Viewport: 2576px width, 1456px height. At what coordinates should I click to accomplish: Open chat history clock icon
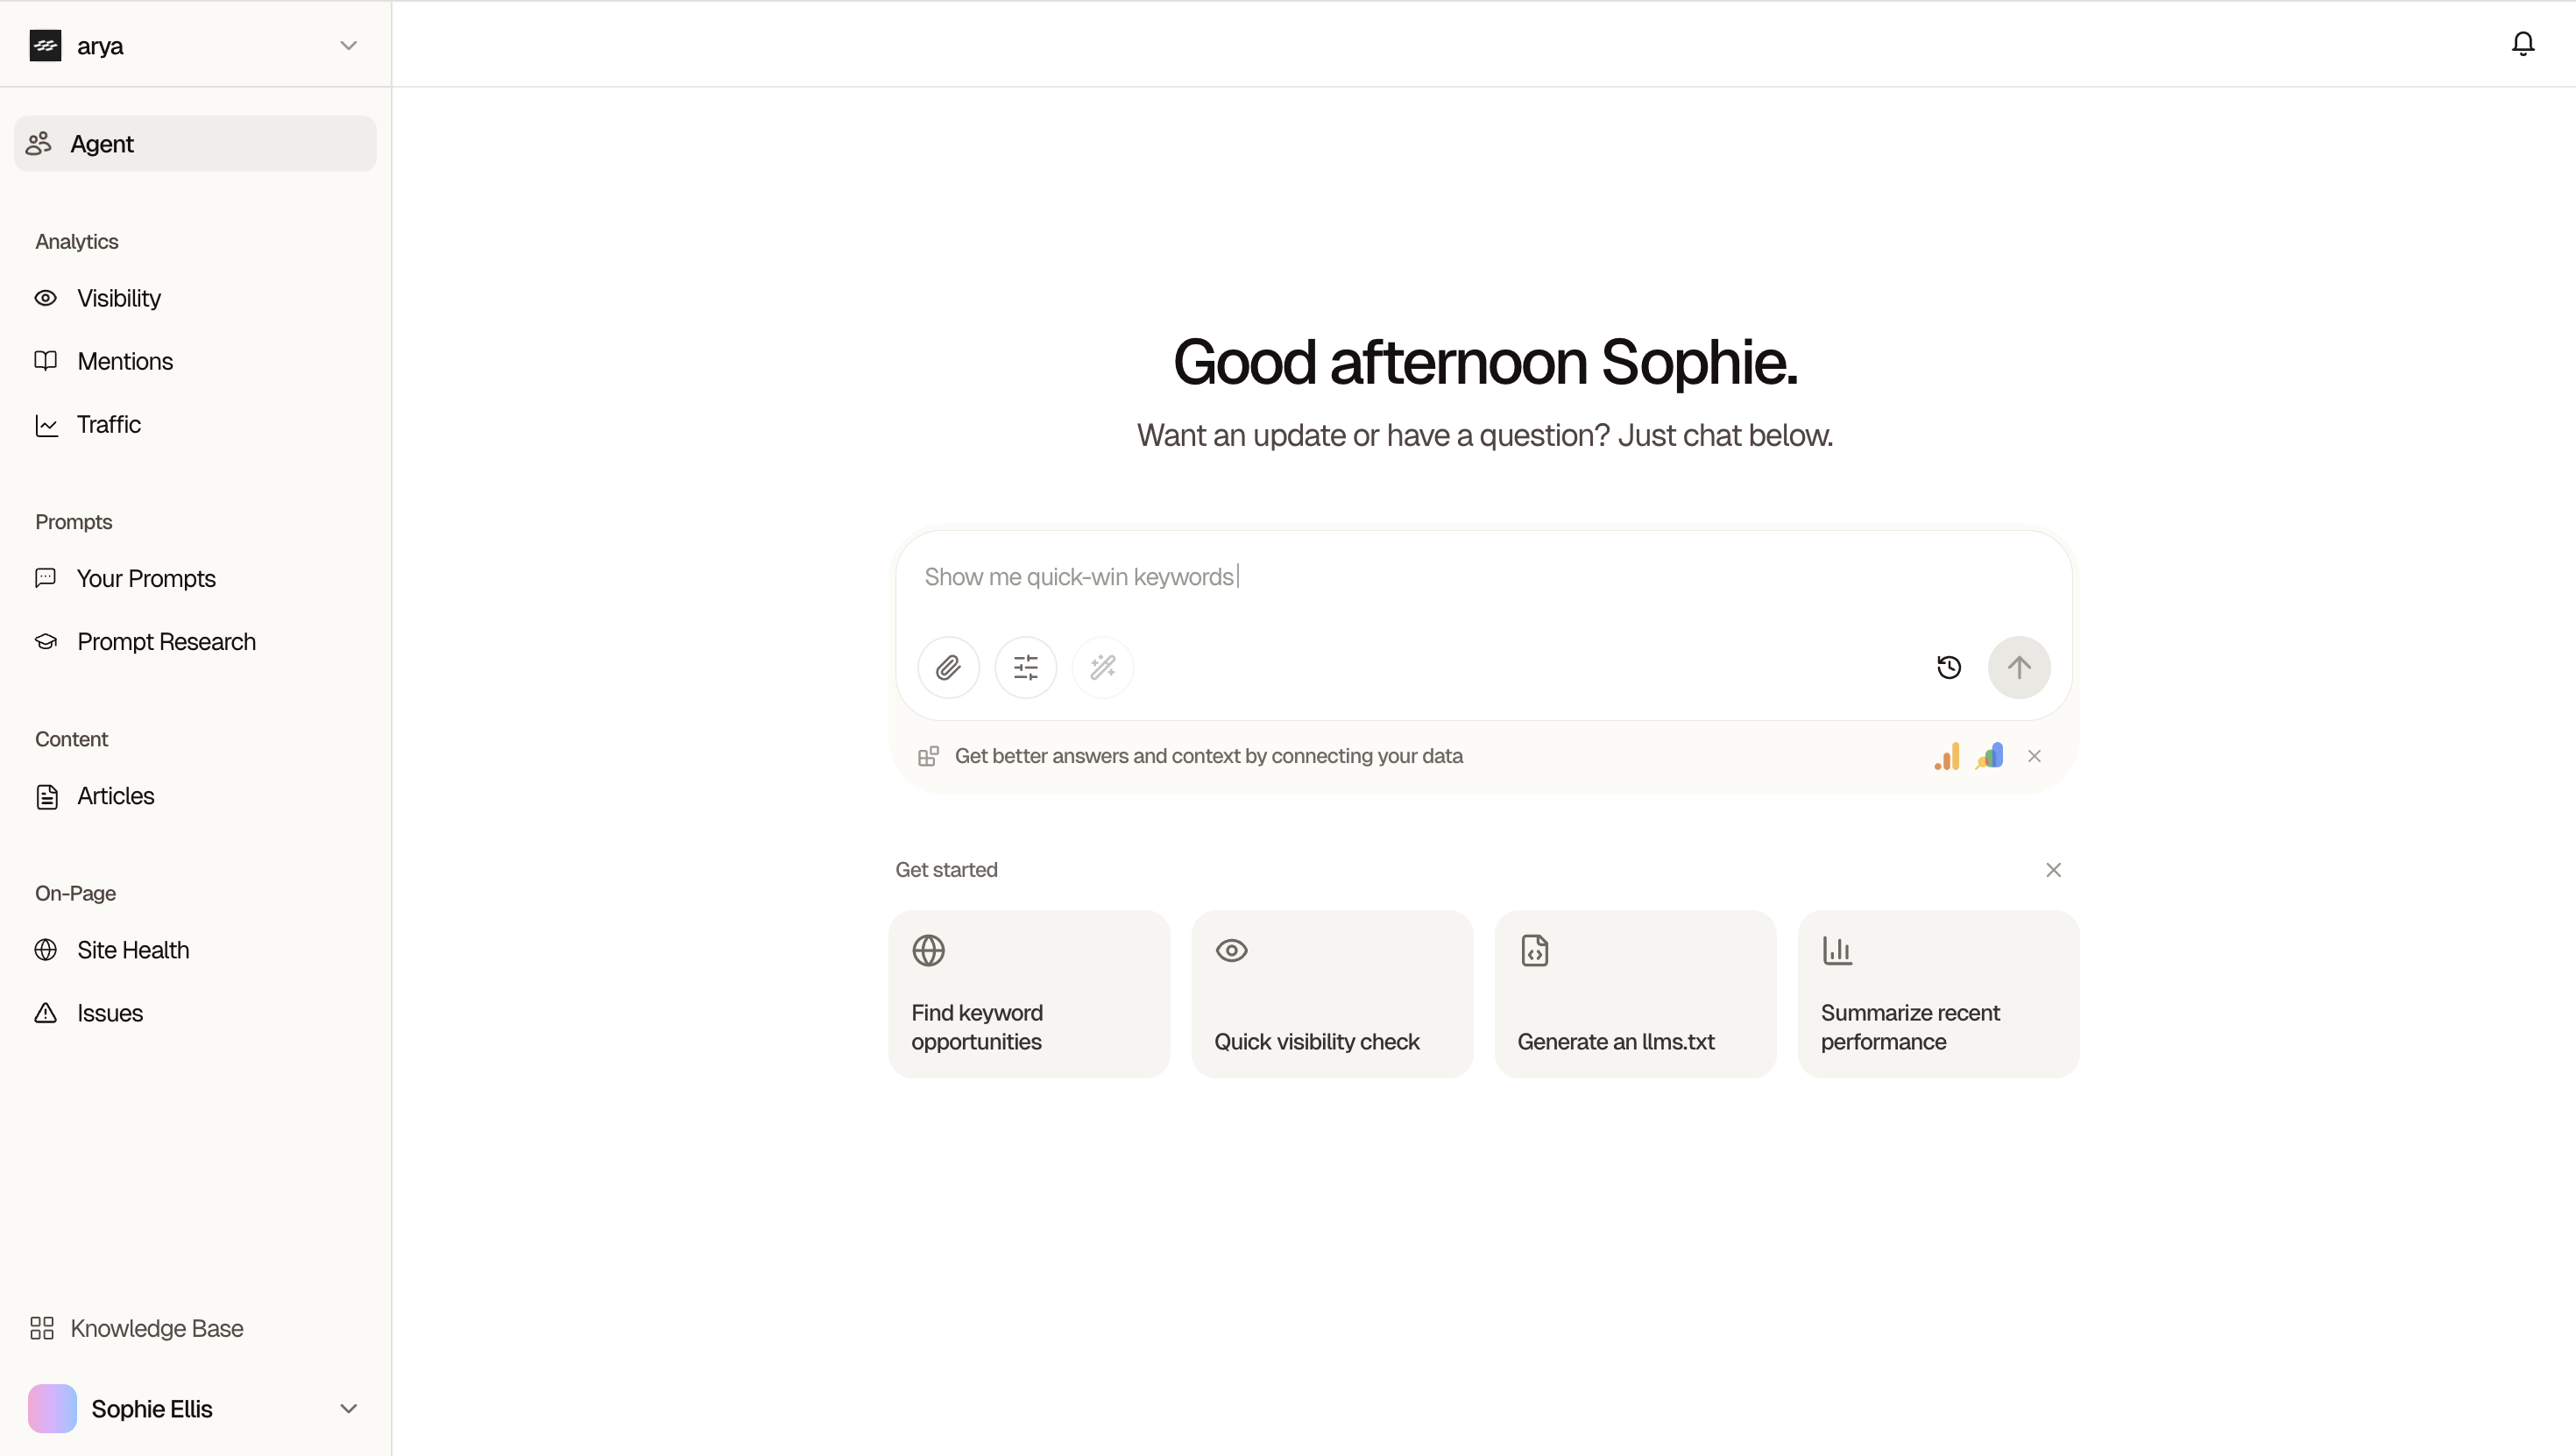pos(1948,667)
